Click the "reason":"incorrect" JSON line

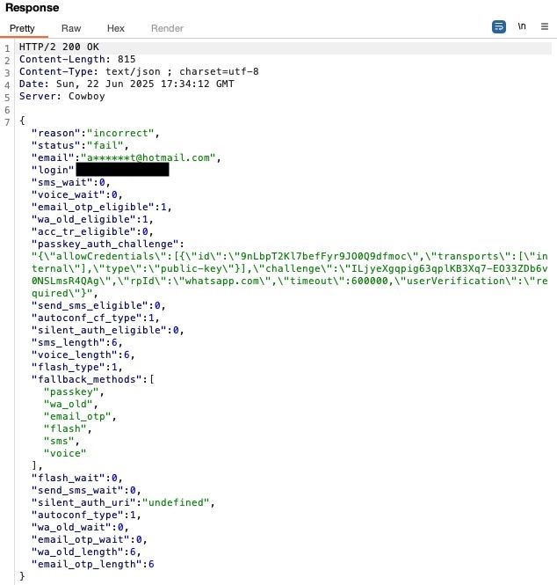tap(96, 133)
